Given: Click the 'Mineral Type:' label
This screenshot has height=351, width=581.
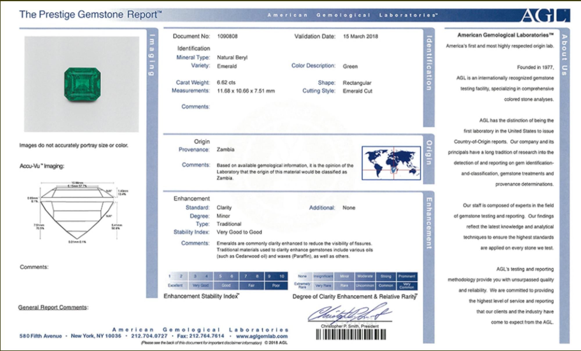Looking at the screenshot, I should click(193, 57).
